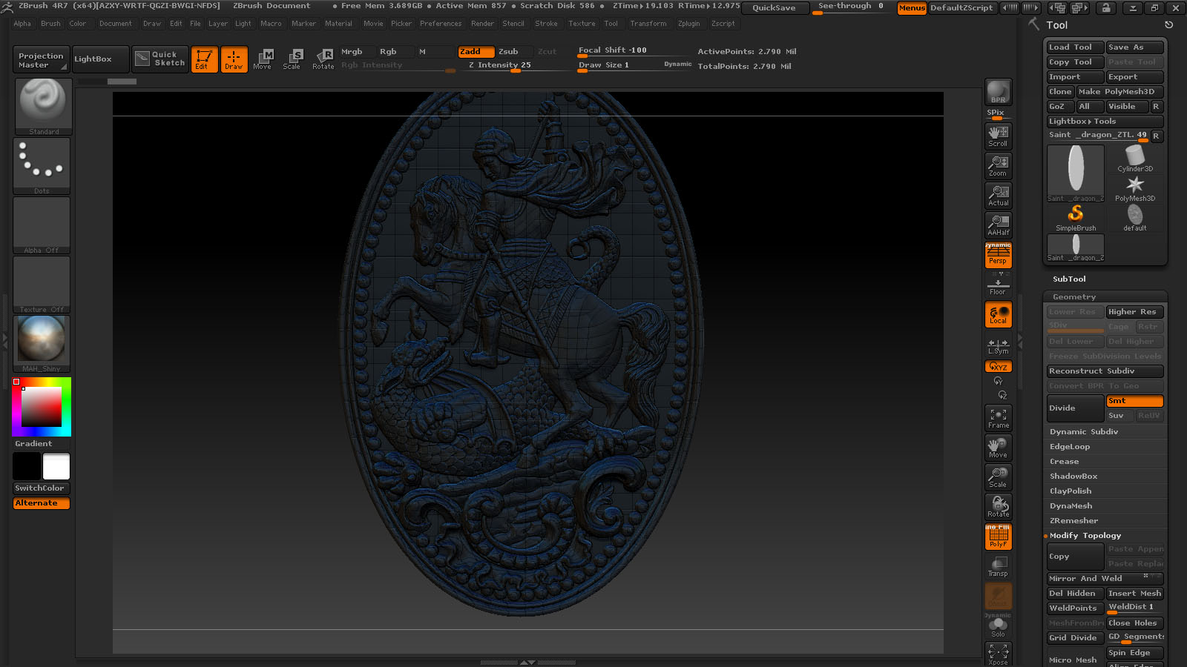Click the AAHalf zoom icon
Image resolution: width=1187 pixels, height=667 pixels.
tap(998, 225)
